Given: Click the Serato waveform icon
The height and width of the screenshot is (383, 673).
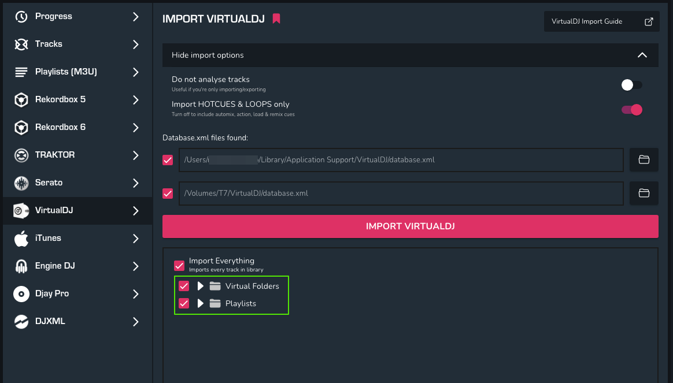Looking at the screenshot, I should click(21, 183).
